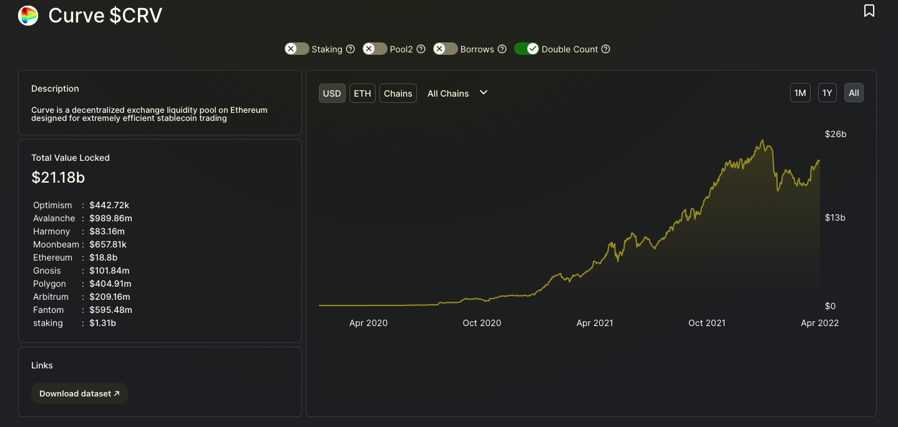Enable the Staking toggle
The width and height of the screenshot is (898, 427).
pyautogui.click(x=297, y=49)
